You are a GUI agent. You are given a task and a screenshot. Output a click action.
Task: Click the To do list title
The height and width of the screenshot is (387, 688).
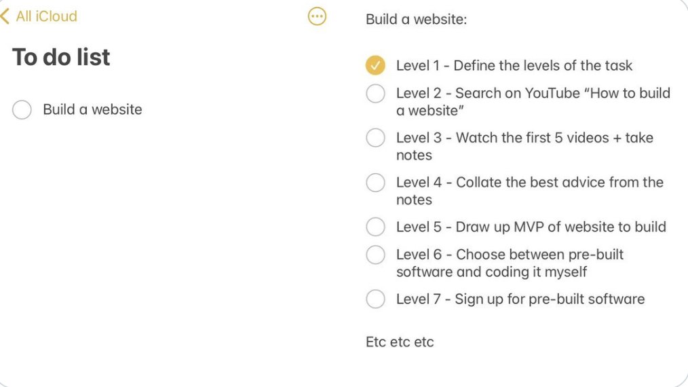(x=61, y=57)
